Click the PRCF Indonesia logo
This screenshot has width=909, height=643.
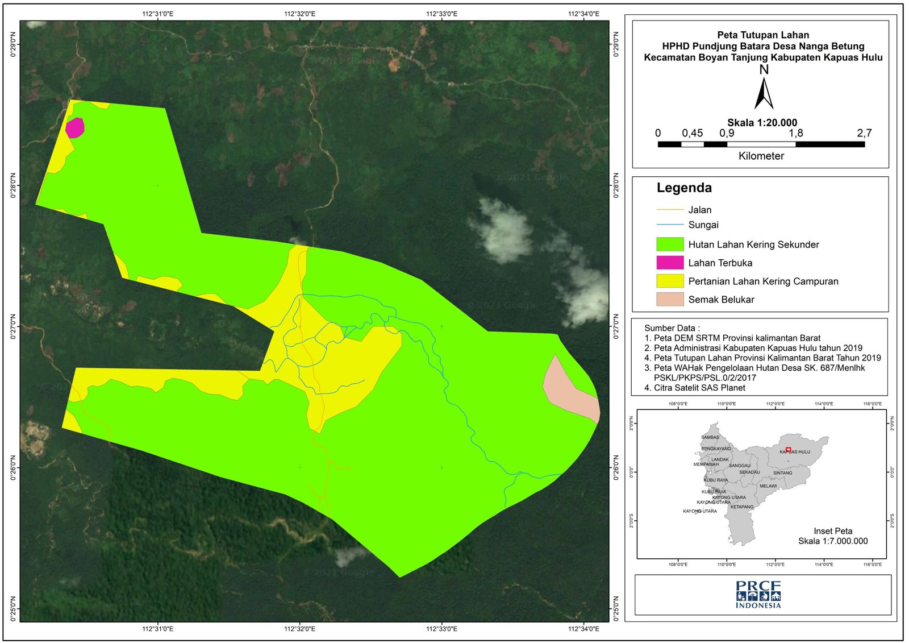coord(758,595)
